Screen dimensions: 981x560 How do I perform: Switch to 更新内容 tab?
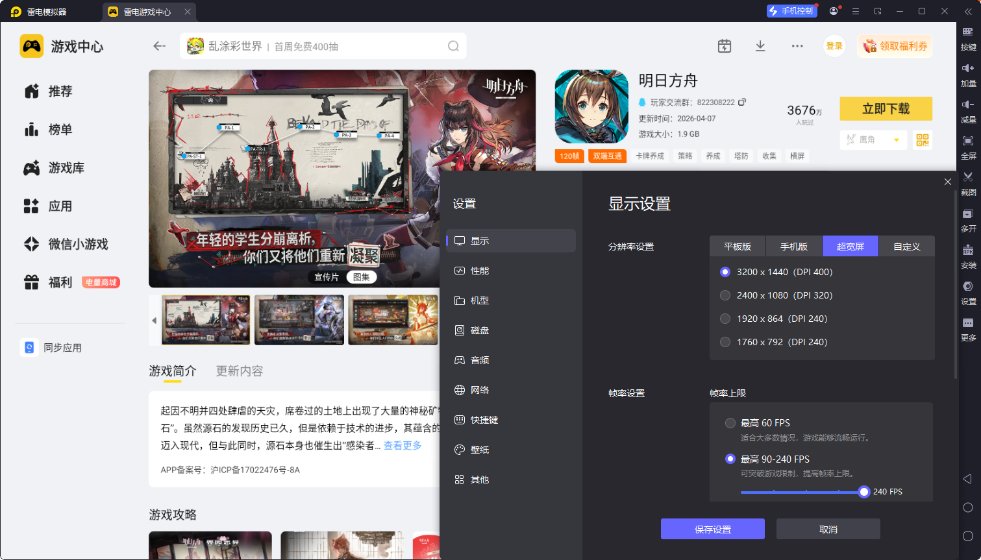point(240,371)
